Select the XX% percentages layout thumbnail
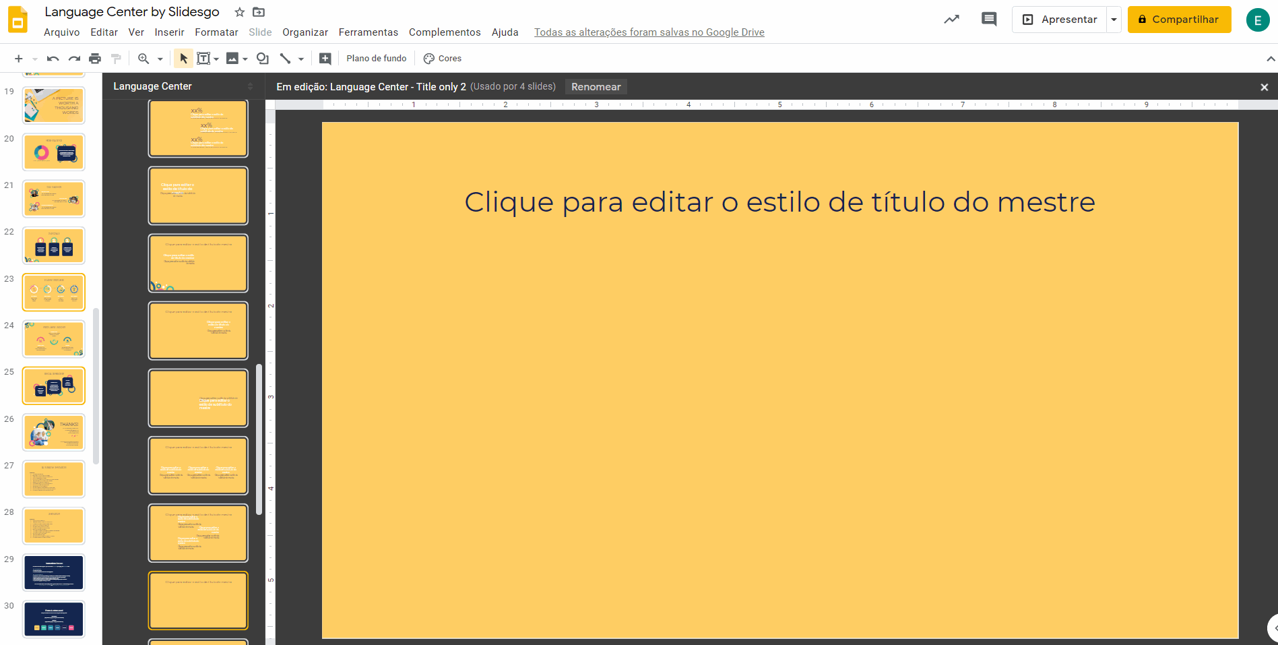 click(198, 129)
